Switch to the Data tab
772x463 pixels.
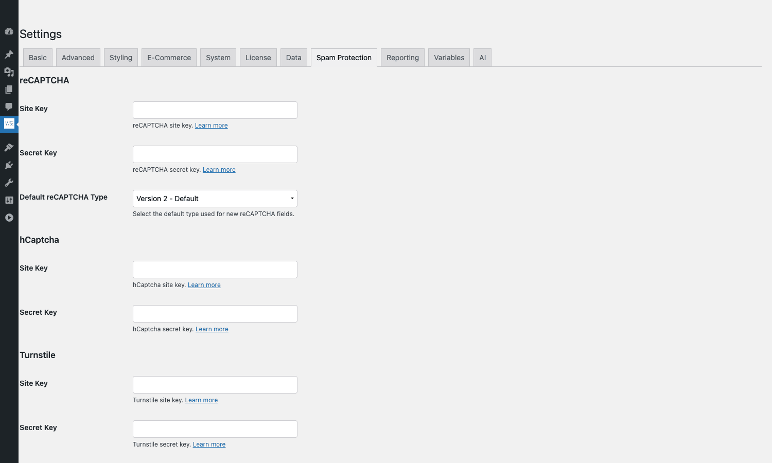pos(294,58)
